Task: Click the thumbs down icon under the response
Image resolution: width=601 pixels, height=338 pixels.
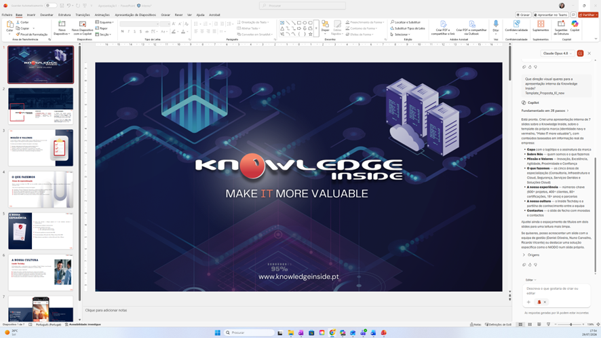Action: coord(535,265)
